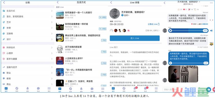Tap the 通知 bell icon in first tab bar
The image size is (215, 98).
[x=27, y=89]
